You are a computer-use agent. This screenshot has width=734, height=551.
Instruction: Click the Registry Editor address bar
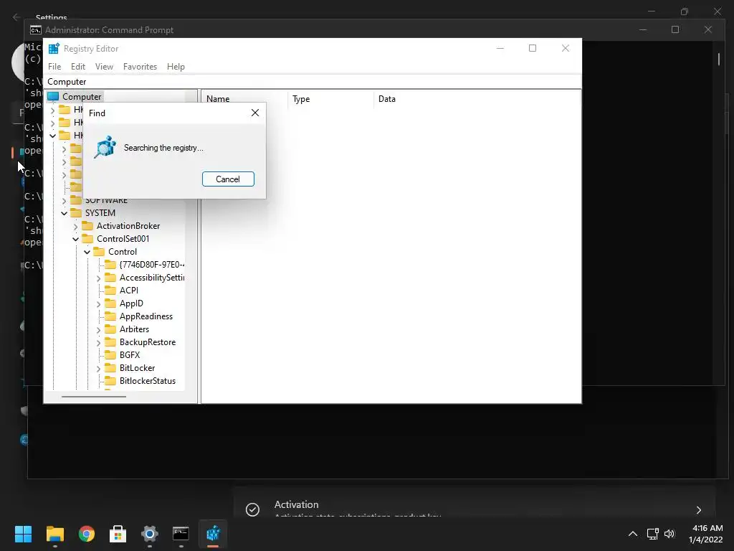(x=313, y=82)
